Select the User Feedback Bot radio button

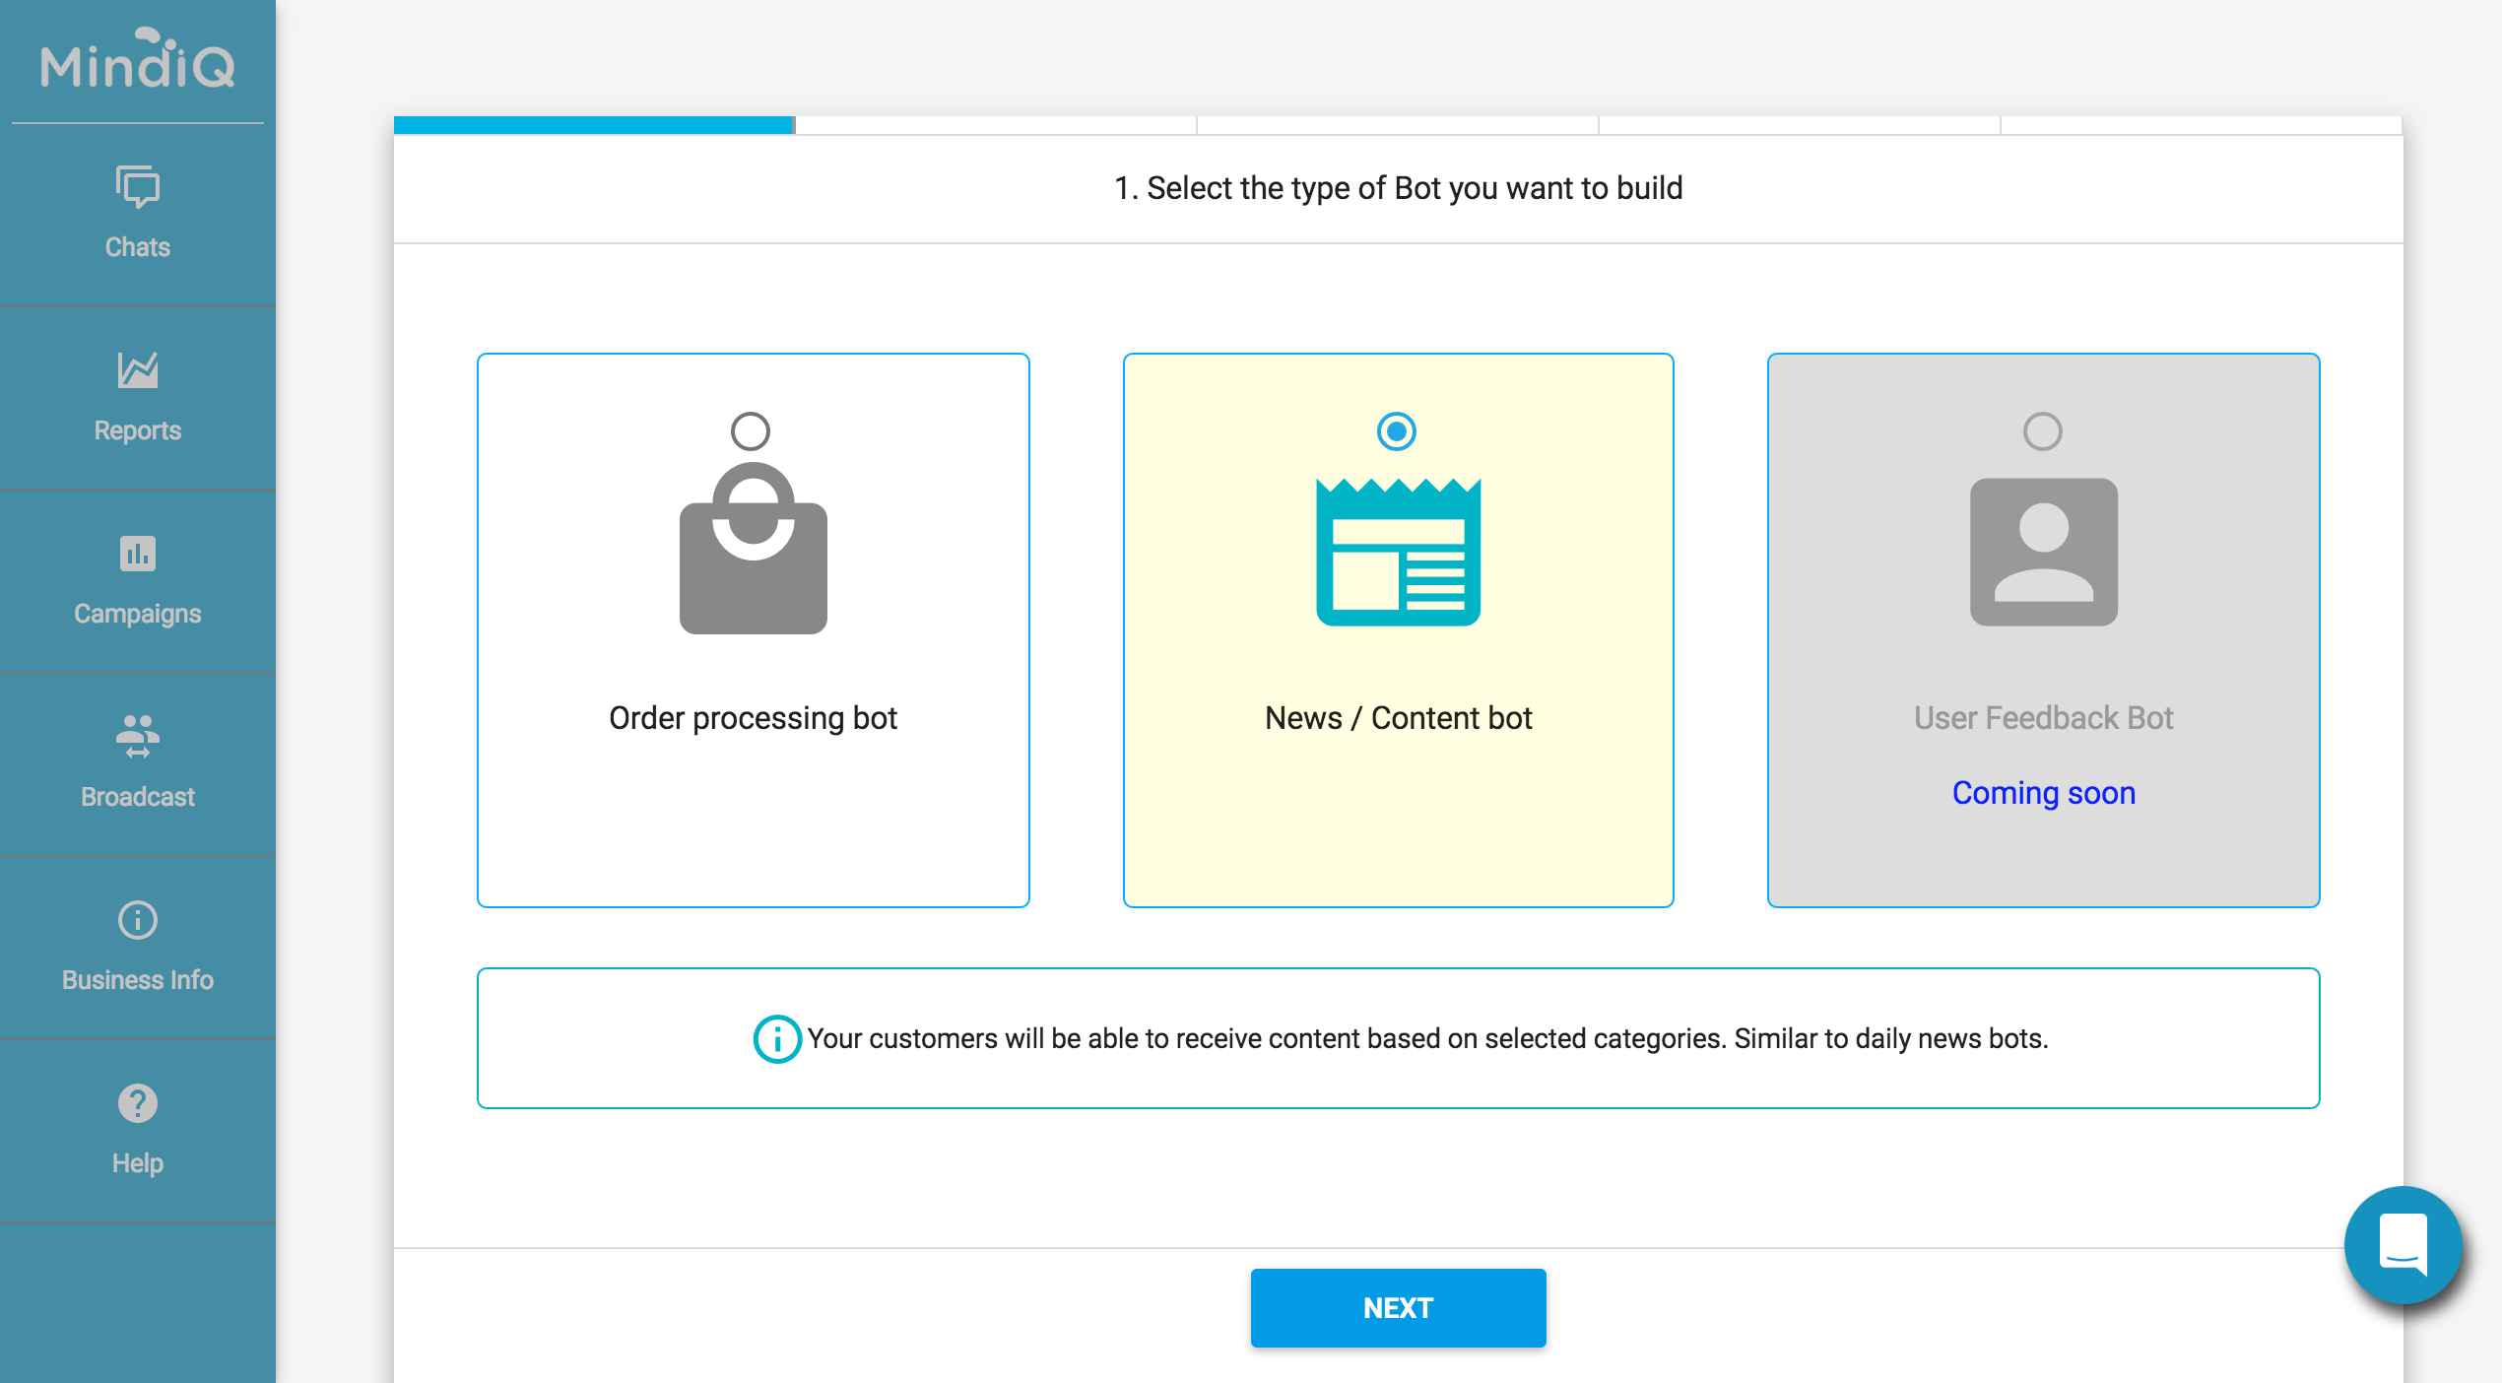pos(2042,430)
